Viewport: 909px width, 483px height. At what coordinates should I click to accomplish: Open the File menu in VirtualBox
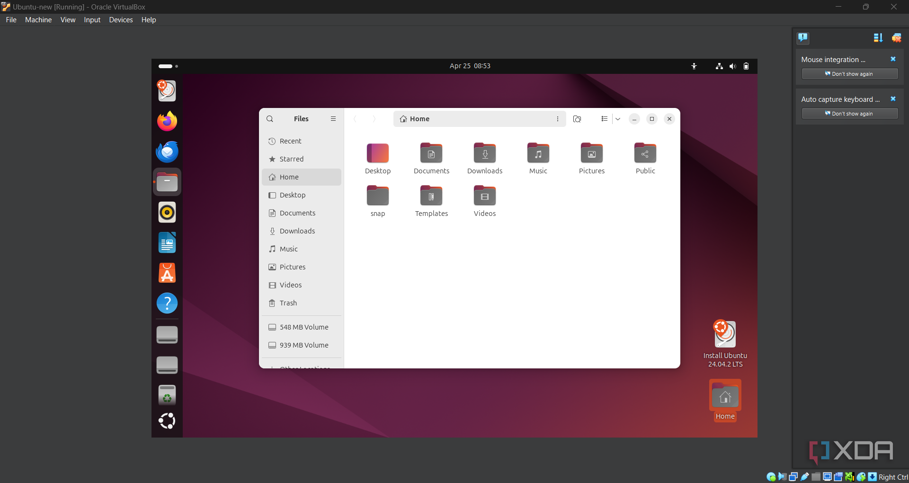click(x=11, y=20)
